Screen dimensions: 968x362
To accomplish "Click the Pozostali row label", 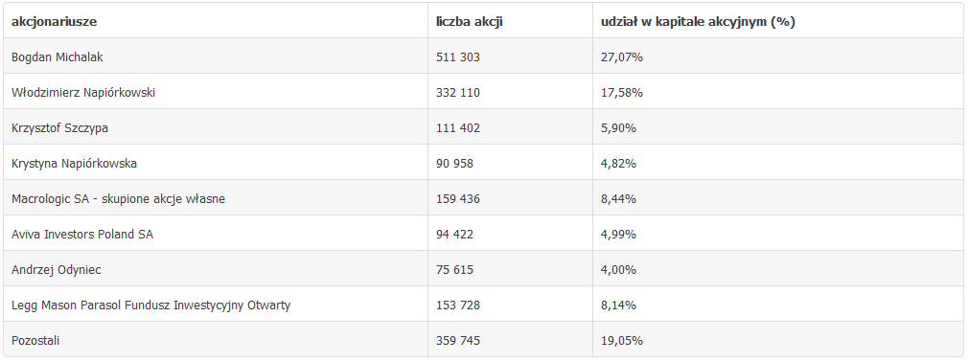I will 35,340.
